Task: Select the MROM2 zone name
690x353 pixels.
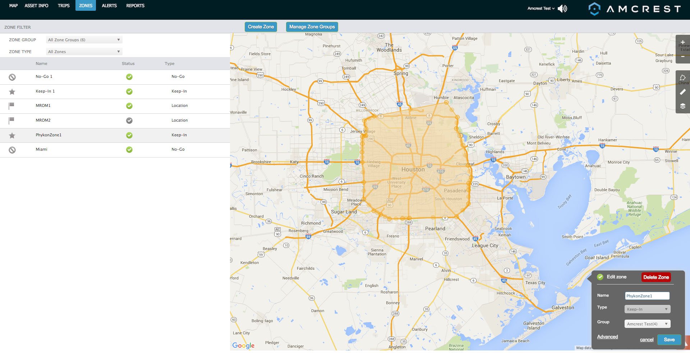Action: coord(43,120)
